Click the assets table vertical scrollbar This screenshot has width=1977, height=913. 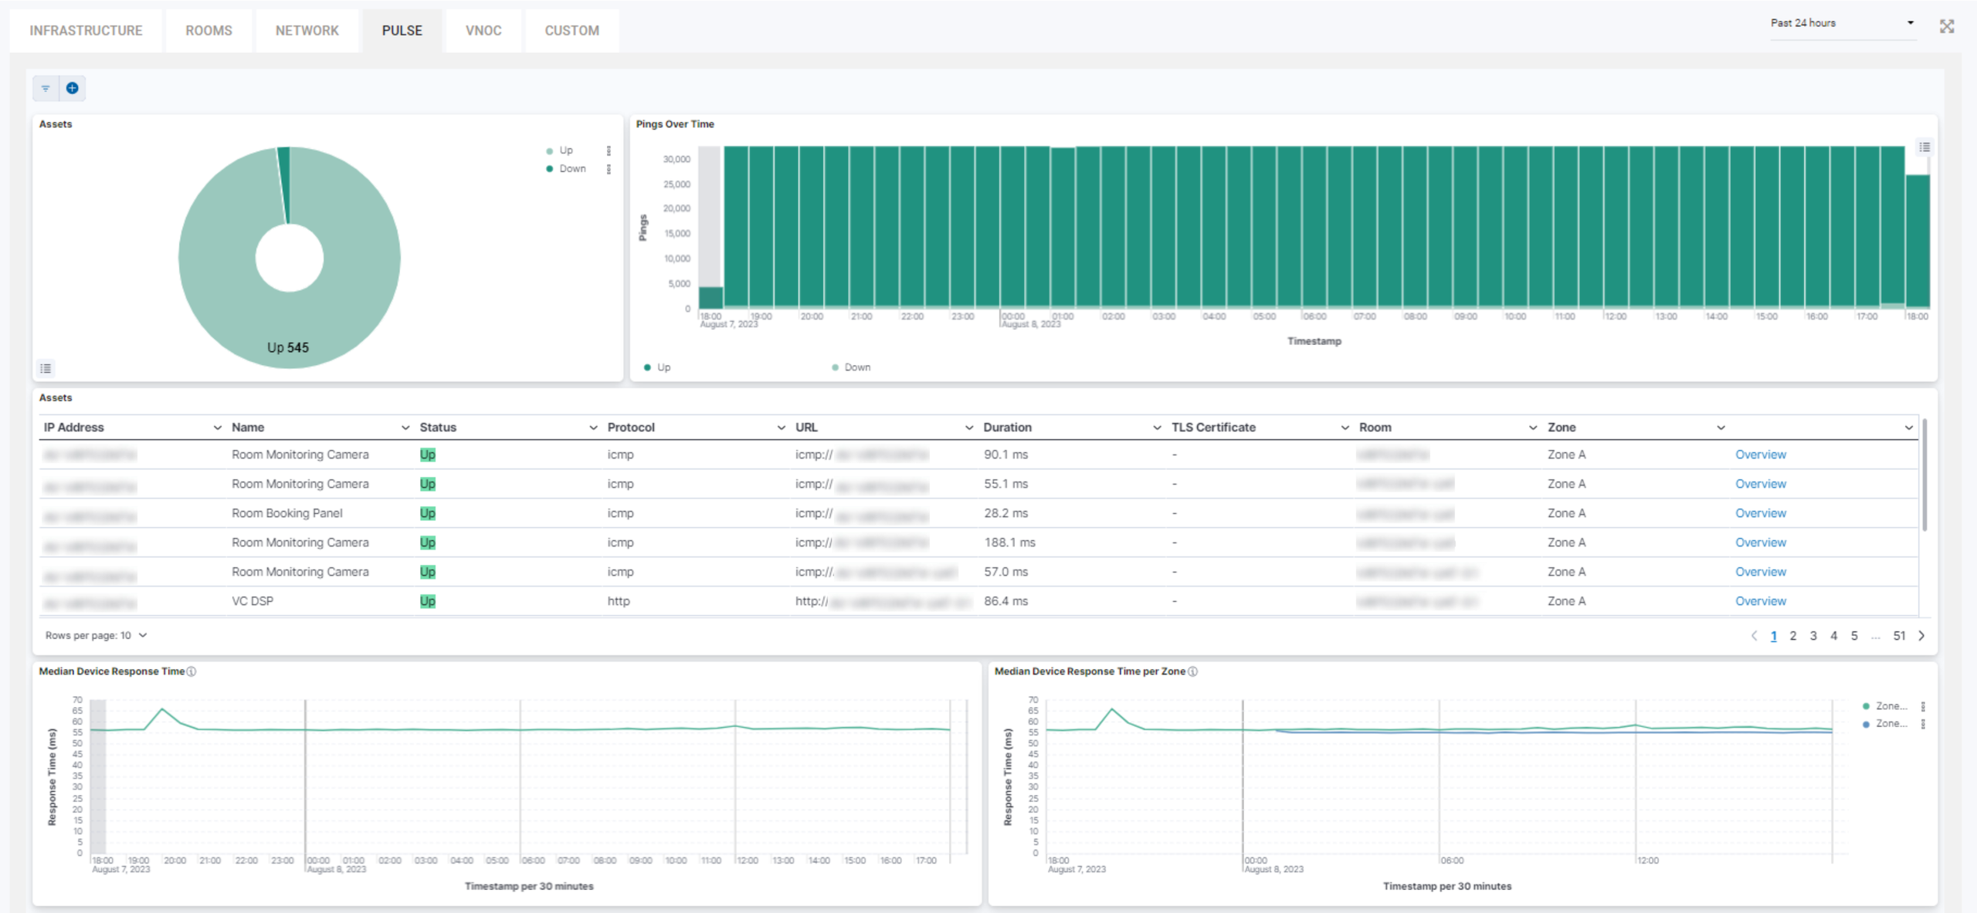pos(1924,475)
